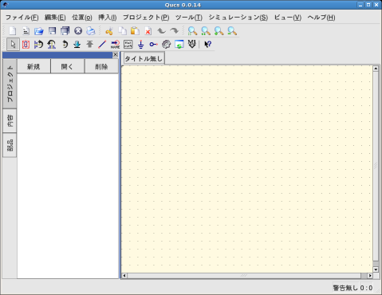Create a new text document
Viewport: 382px width, 295px height.
pos(26,31)
